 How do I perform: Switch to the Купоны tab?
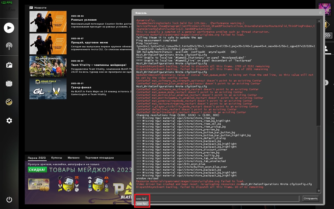[57, 158]
